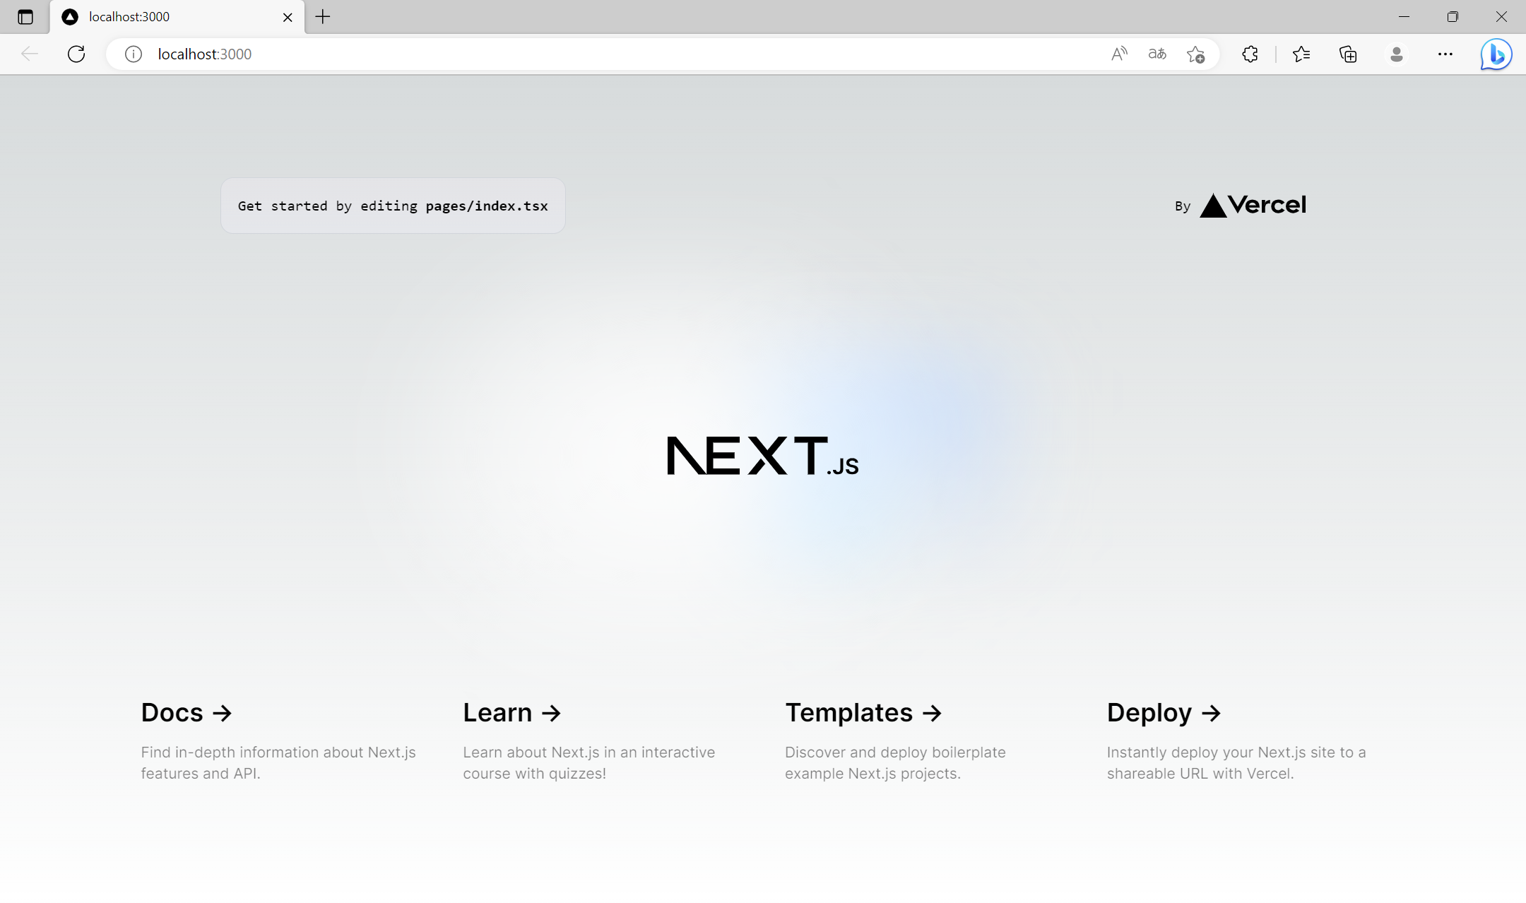
Task: Open the tab actions menu icon
Action: [25, 17]
